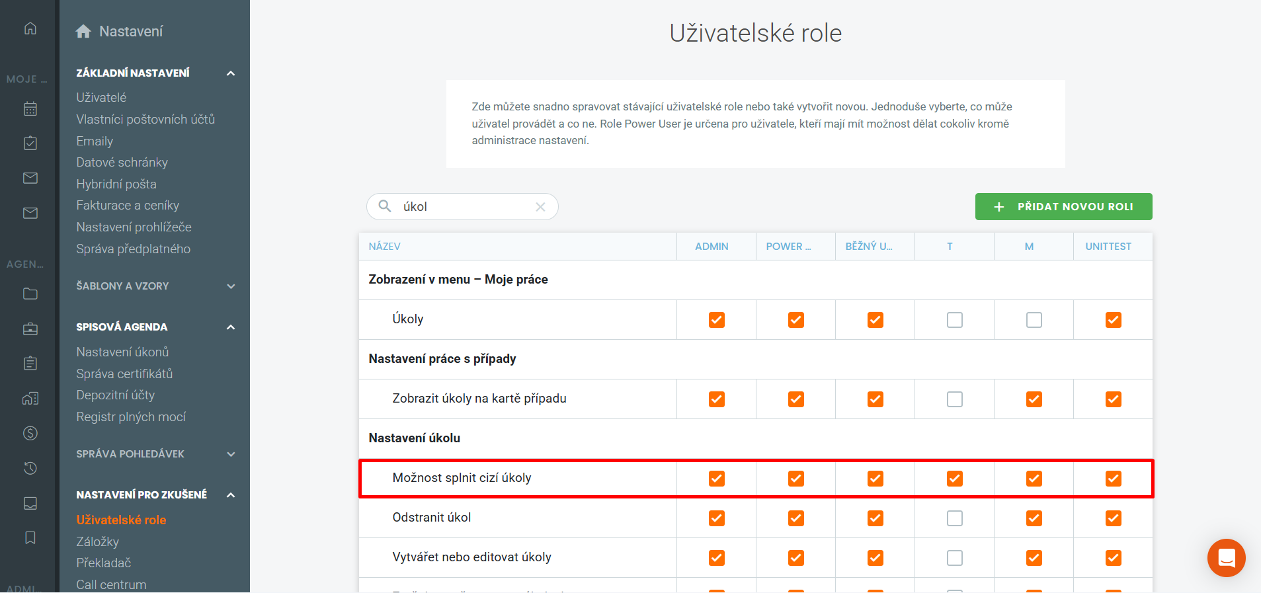This screenshot has height=593, width=1261.
Task: Open the bookmark icon in left rail
Action: click(x=30, y=537)
